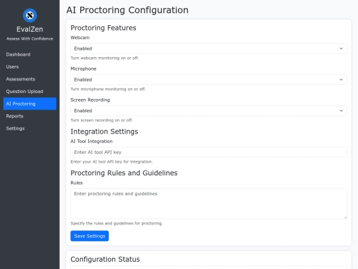
Task: Click the Rules textarea resize handle
Action: coord(345,217)
